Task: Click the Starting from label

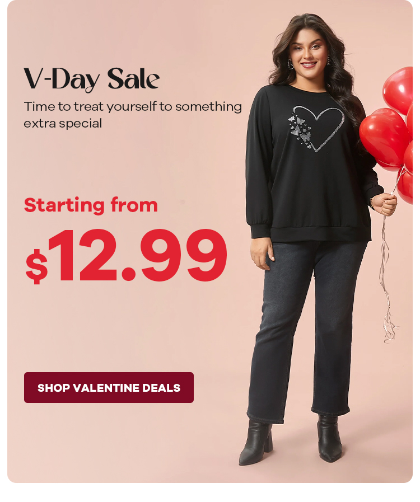Action: tap(91, 205)
